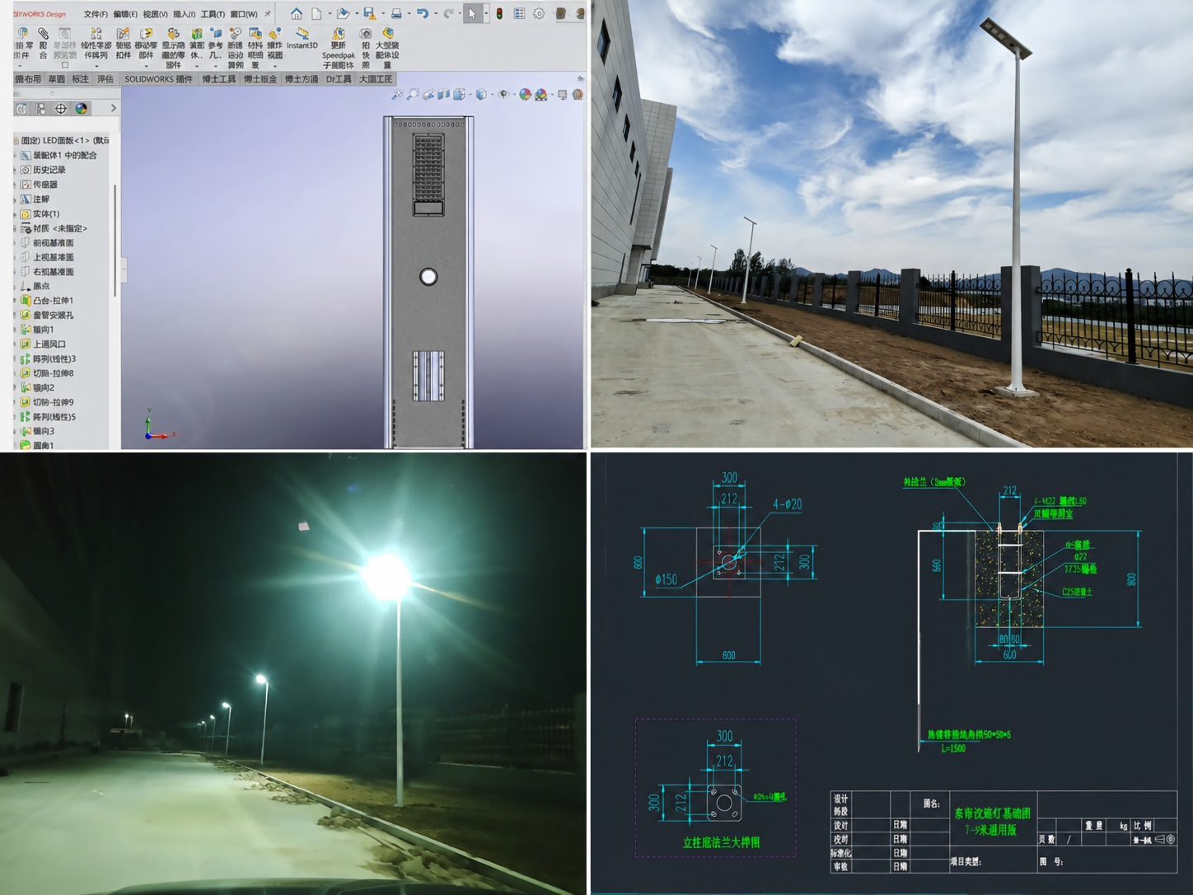This screenshot has height=895, width=1193.
Task: Click Zoom to Fit in view toolbar
Action: 397,95
